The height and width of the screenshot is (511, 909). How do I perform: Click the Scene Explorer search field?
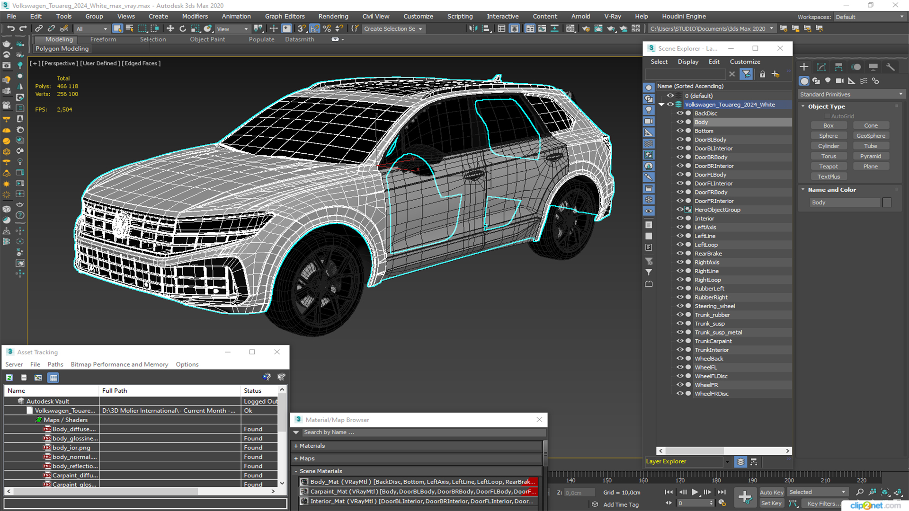pos(686,74)
